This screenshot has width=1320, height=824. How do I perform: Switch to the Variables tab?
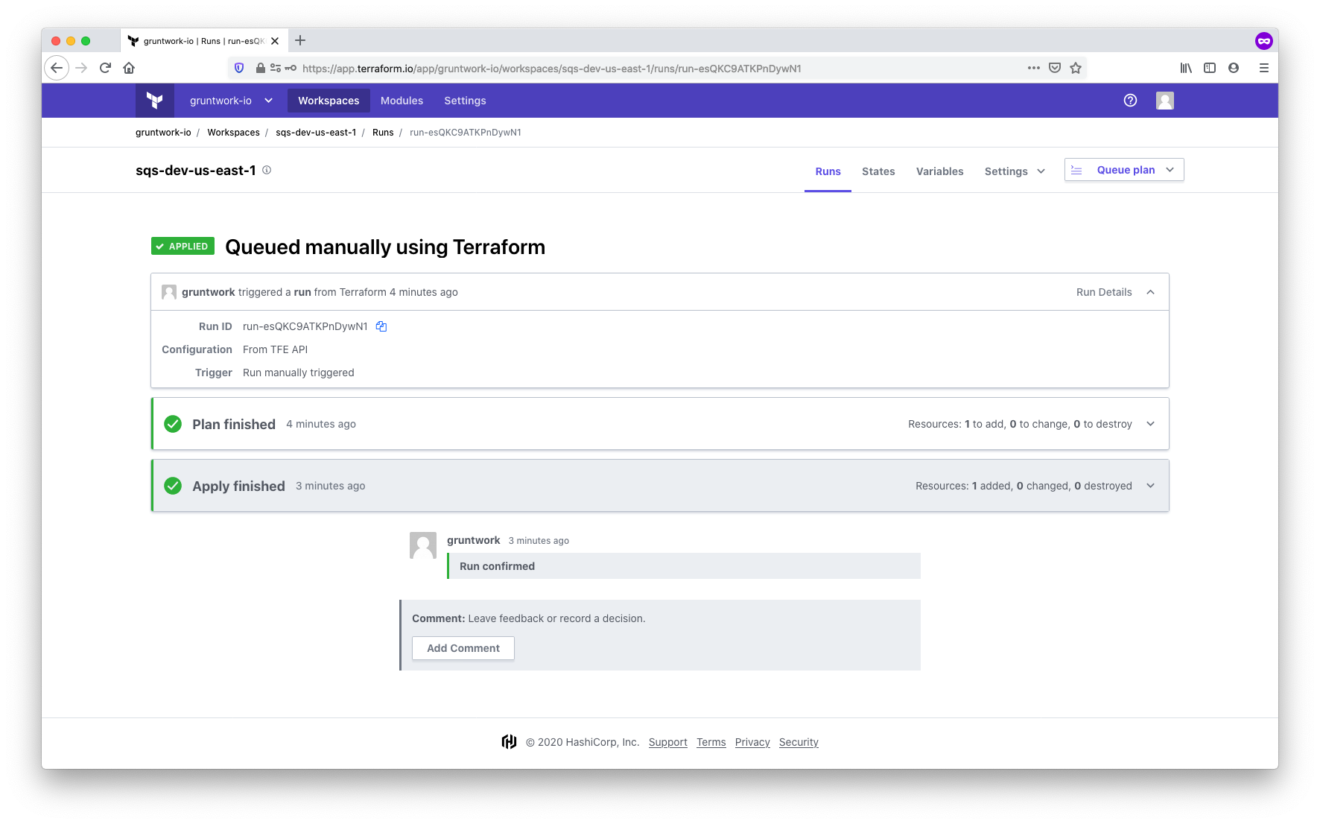[x=939, y=171]
